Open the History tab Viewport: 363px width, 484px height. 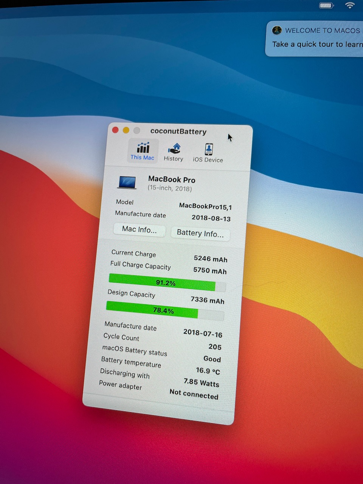174,152
